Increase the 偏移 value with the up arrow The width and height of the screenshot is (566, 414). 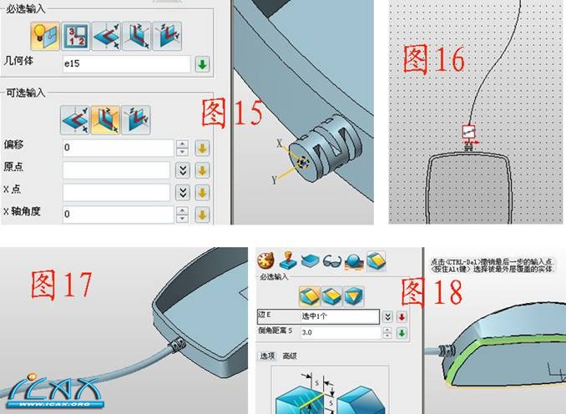click(182, 144)
